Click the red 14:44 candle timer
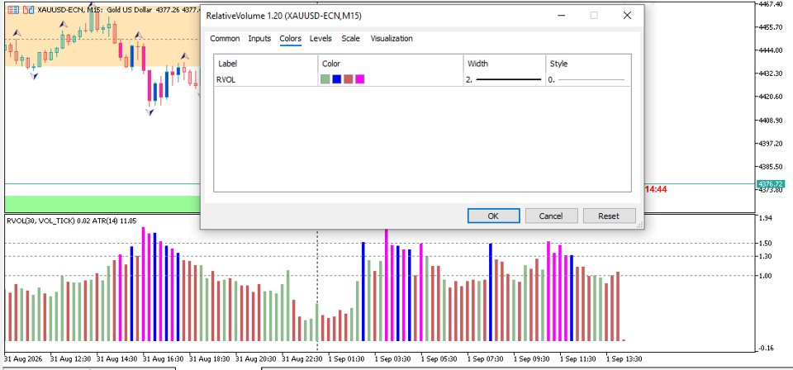The width and height of the screenshot is (793, 370). (656, 189)
